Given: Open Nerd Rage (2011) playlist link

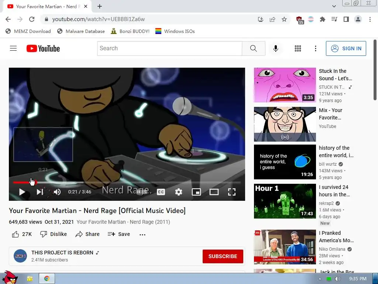Looking at the screenshot, I should click(123, 222).
